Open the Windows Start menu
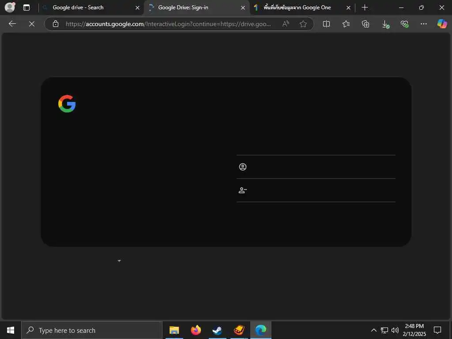 [x=11, y=330]
